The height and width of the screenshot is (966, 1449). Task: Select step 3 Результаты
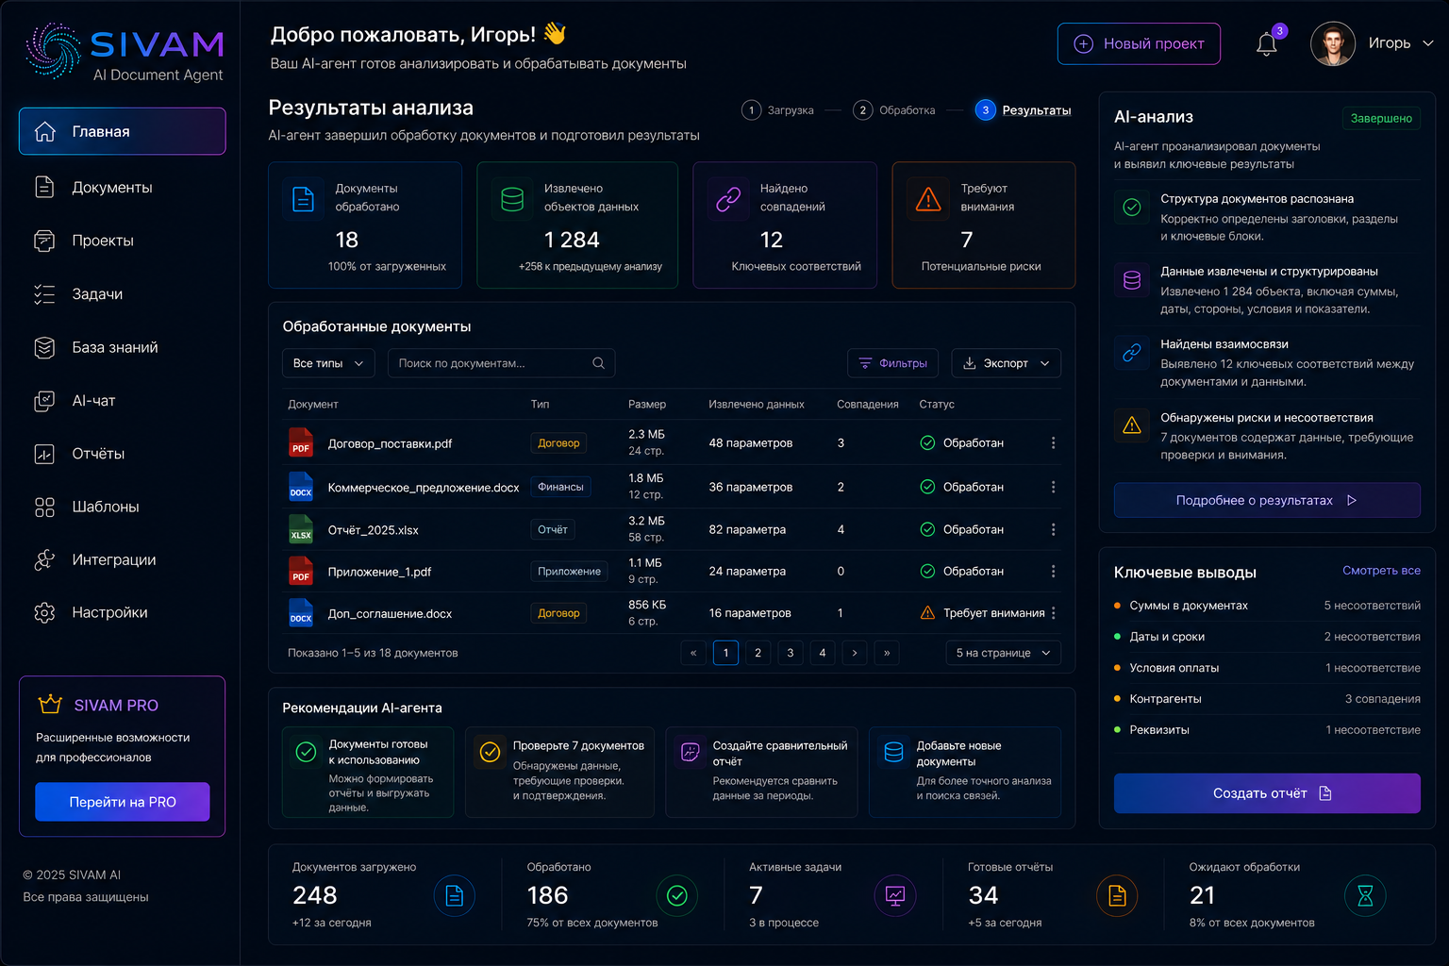tap(1024, 110)
